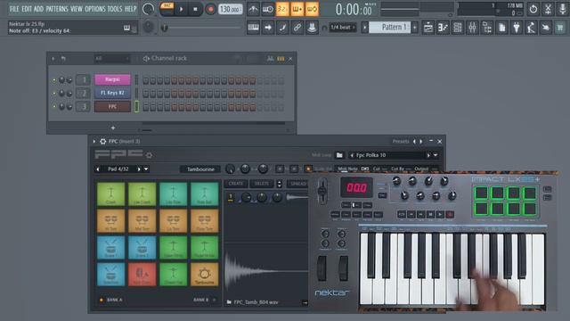Select the FPC channel button
The image size is (570, 321).
[x=112, y=106]
